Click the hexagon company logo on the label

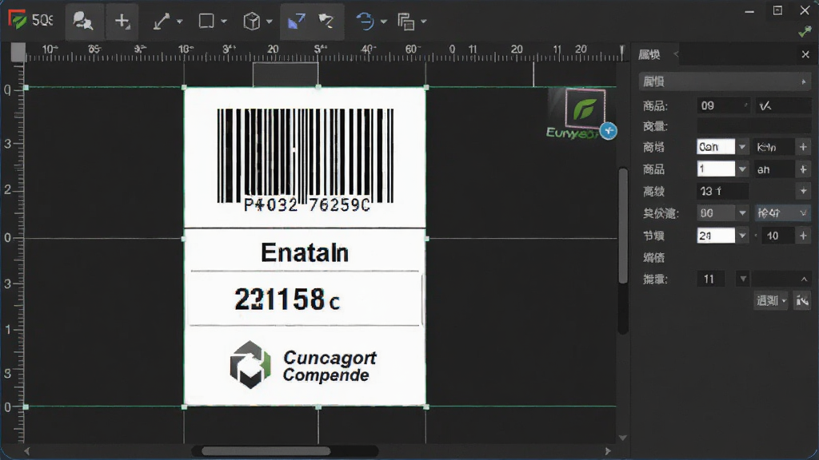[250, 364]
